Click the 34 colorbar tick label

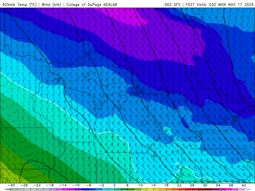click(x=218, y=185)
